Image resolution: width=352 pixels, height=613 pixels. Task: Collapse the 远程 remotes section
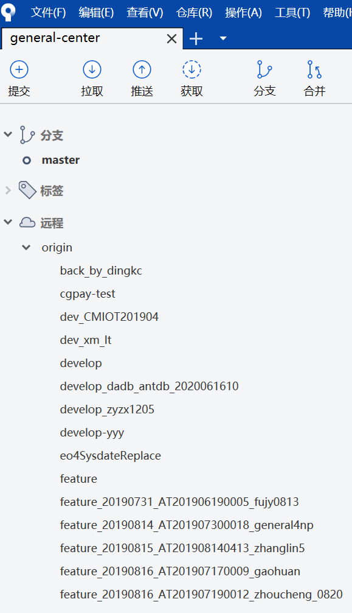tap(8, 223)
